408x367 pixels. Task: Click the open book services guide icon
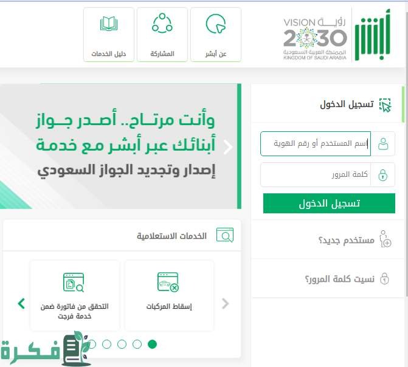point(109,24)
